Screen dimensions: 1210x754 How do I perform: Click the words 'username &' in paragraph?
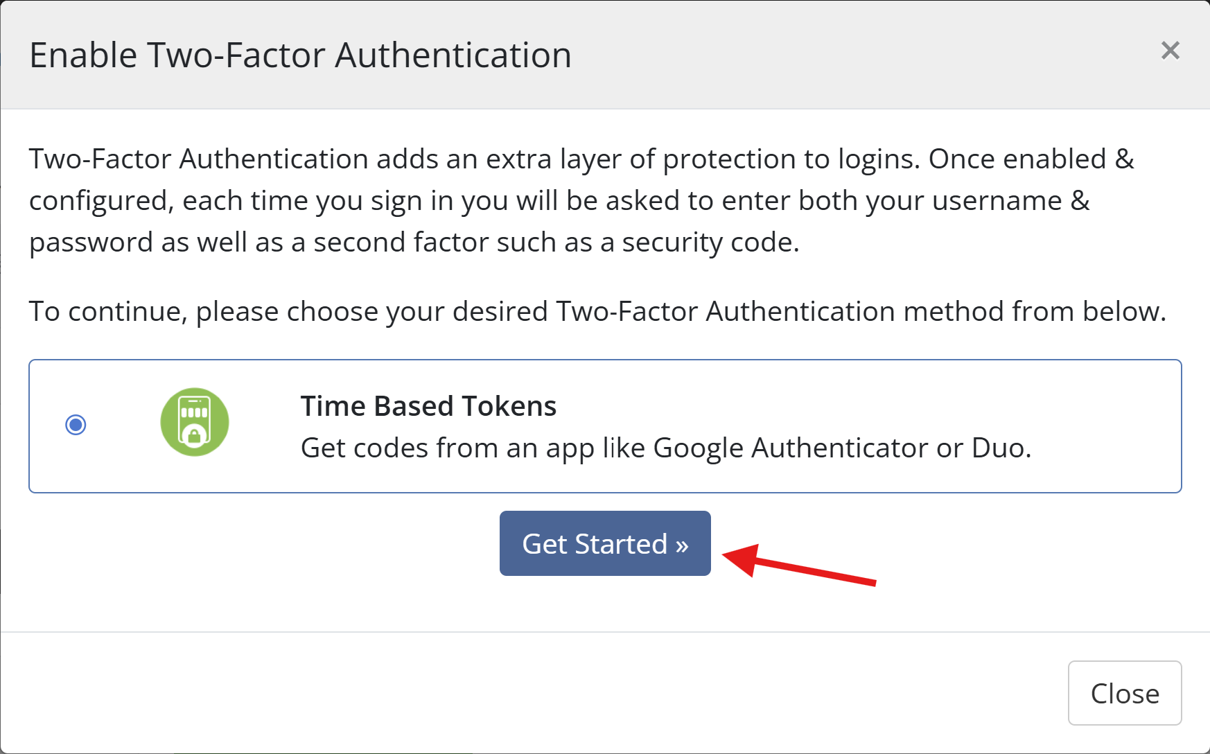tap(1010, 201)
